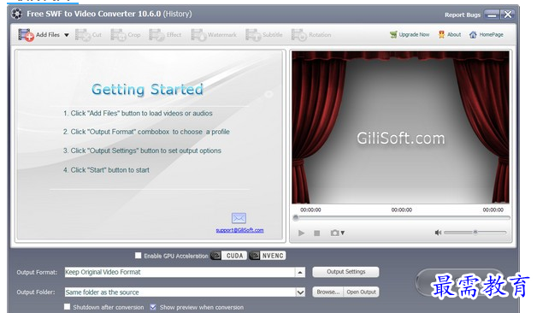
Task: Click the CUDA badge
Action: [229, 256]
